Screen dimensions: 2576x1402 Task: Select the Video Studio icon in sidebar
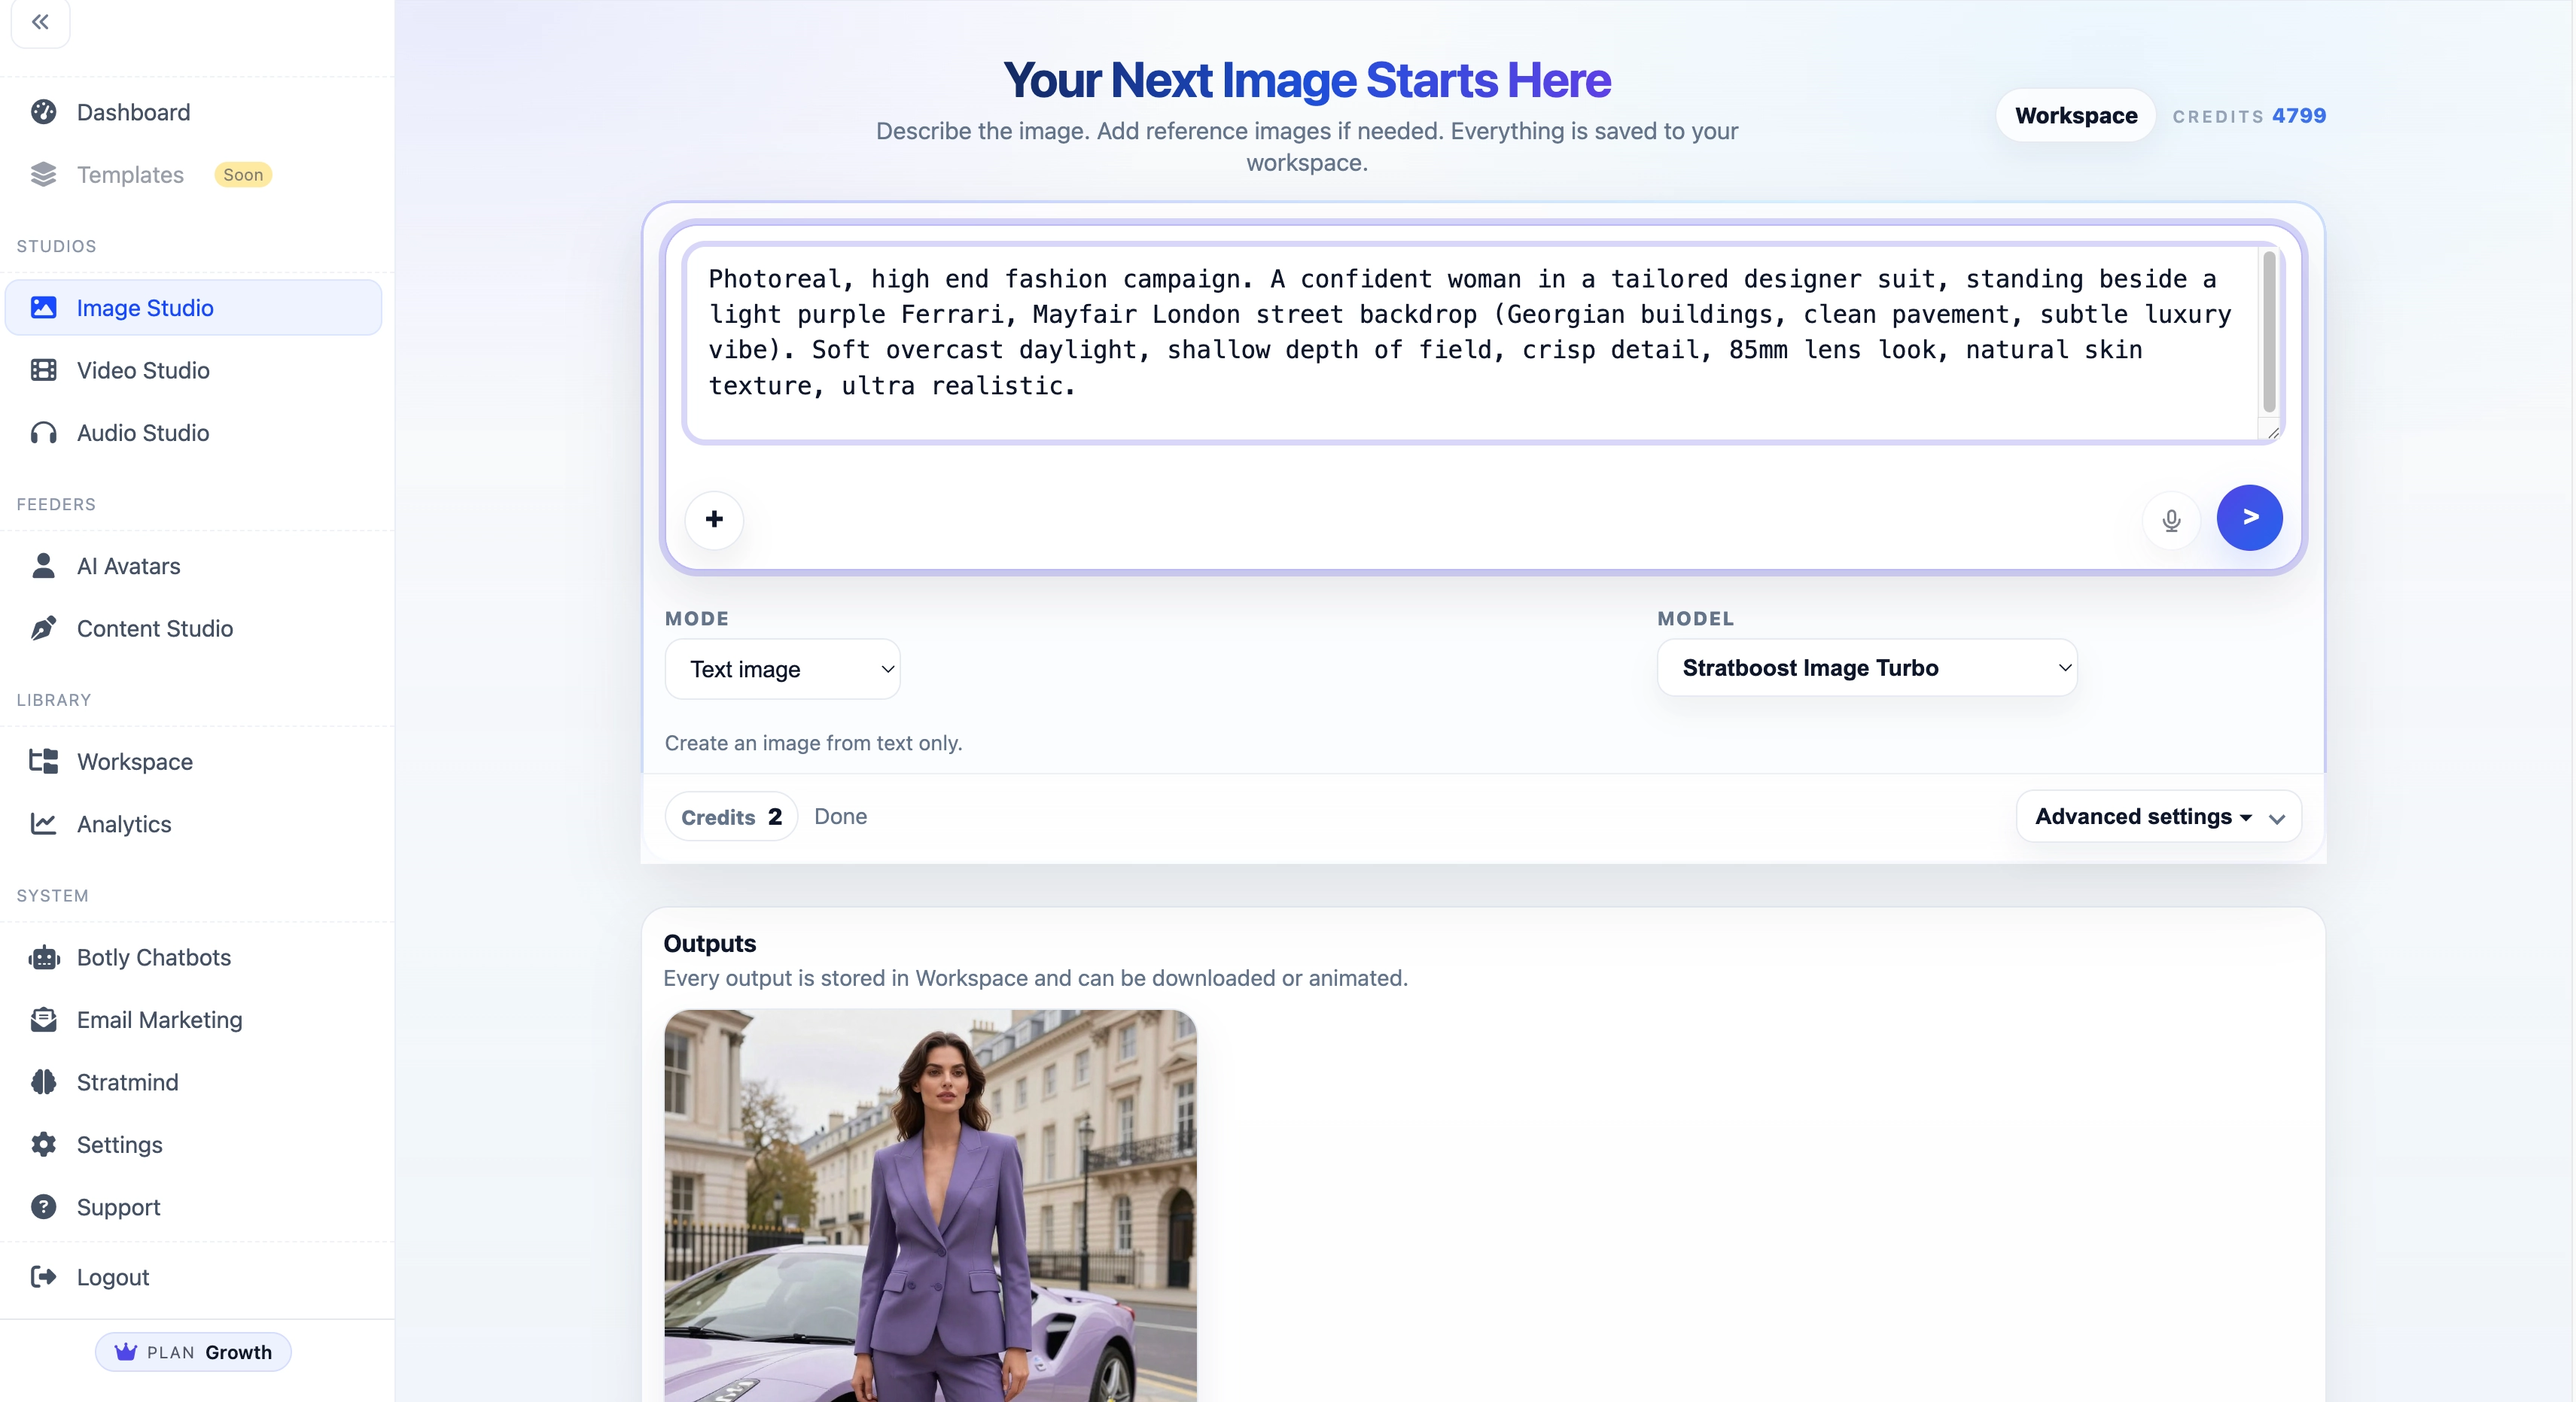pyautogui.click(x=43, y=370)
